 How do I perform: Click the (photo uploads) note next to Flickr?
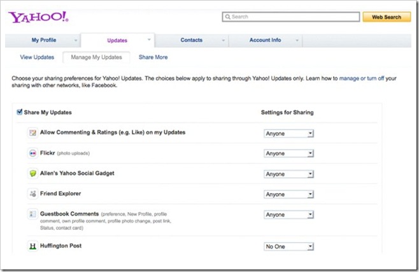coord(73,154)
